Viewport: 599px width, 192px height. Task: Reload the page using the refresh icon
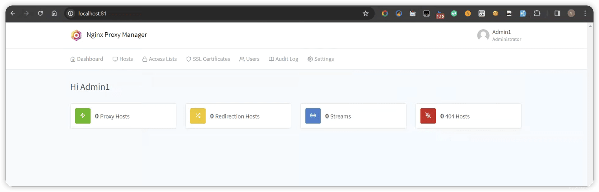(40, 13)
